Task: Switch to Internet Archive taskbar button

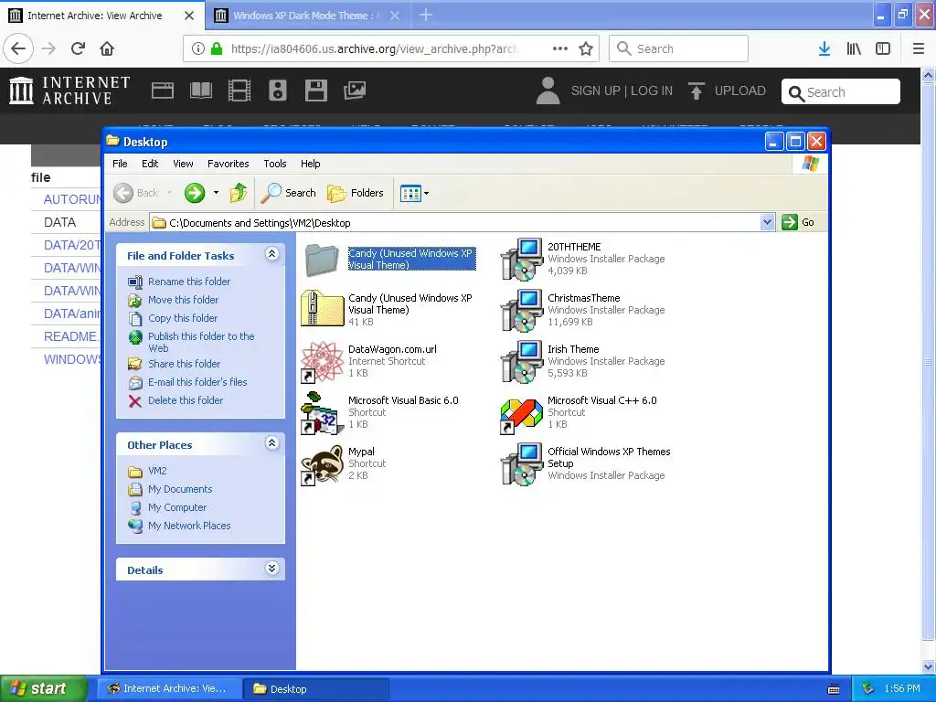Action: [169, 689]
